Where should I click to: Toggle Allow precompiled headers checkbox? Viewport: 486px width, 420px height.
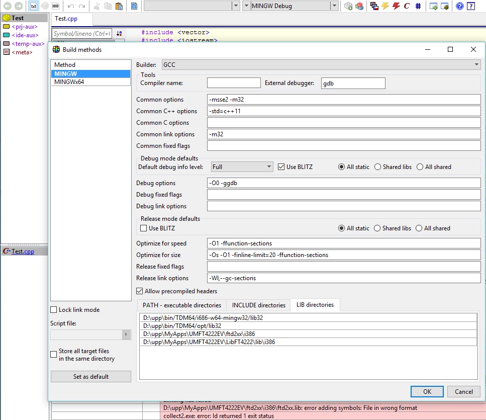(140, 291)
